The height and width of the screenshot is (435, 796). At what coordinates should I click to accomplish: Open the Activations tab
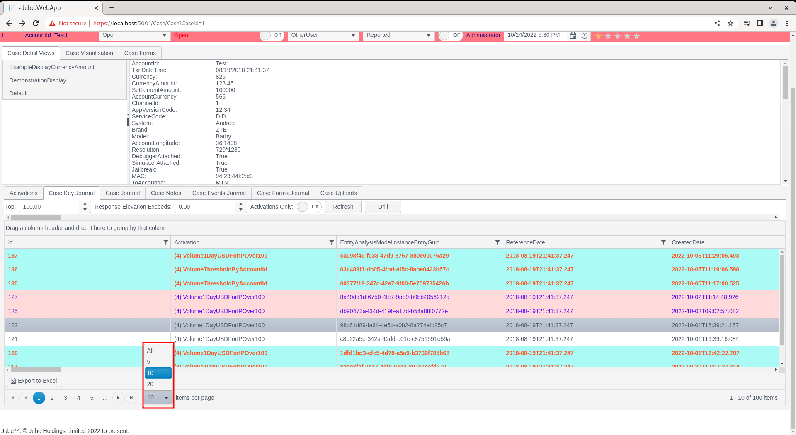tap(24, 193)
